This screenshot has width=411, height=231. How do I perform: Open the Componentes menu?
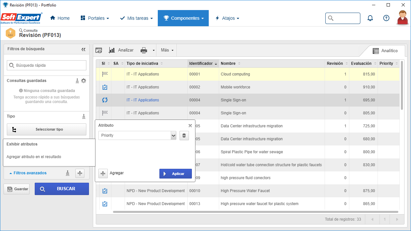[x=183, y=18]
